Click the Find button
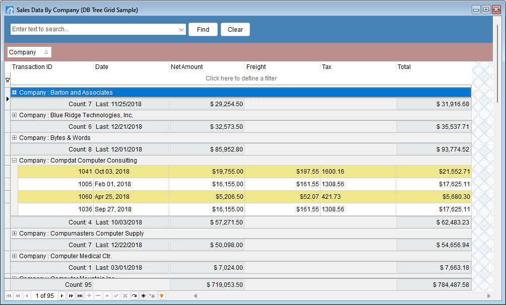 [x=203, y=29]
